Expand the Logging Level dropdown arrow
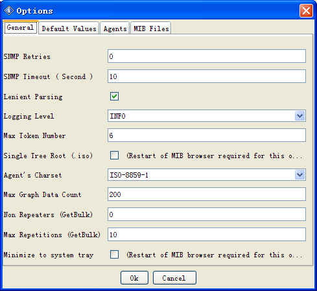The image size is (317, 291). tap(299, 116)
